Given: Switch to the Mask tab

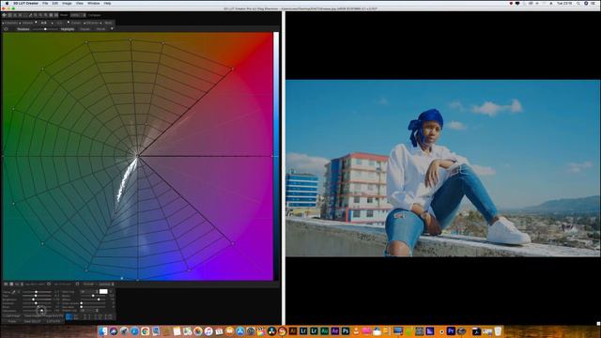Looking at the screenshot, I should coord(108,23).
